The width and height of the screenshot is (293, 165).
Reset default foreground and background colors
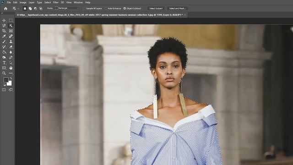(4, 85)
